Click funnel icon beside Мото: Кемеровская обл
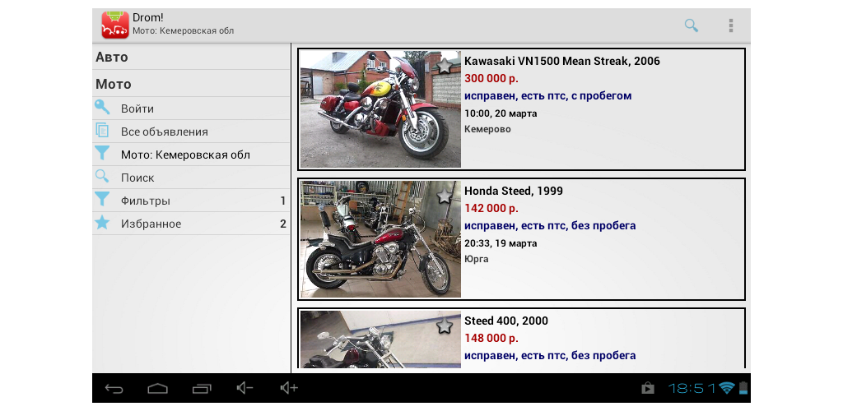Image resolution: width=843 pixels, height=411 pixels. [102, 154]
